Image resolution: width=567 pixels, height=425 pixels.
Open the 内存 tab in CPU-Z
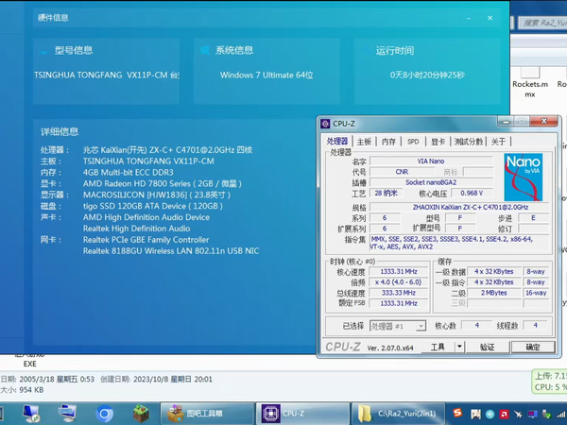[388, 142]
